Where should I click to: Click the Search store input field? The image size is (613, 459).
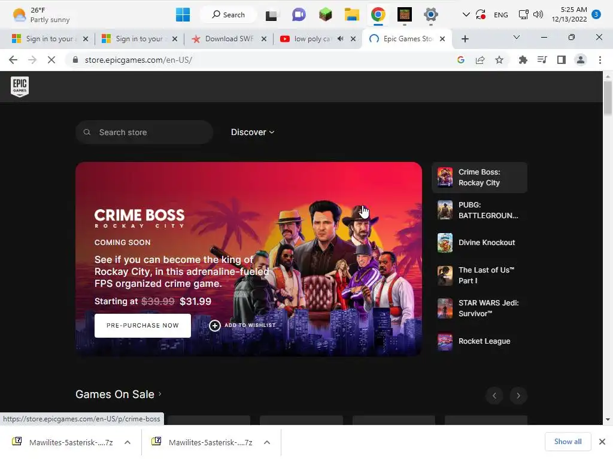[144, 132]
